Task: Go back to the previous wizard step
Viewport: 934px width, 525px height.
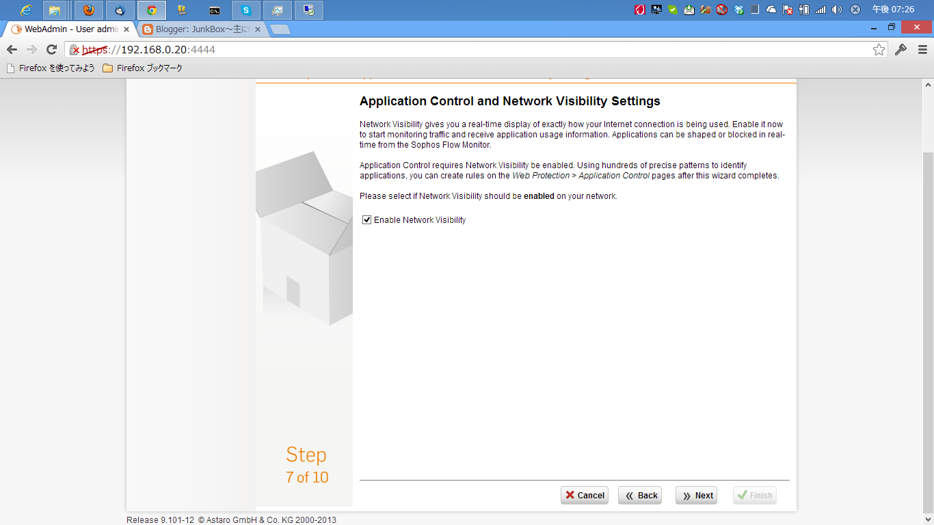Action: pos(640,495)
